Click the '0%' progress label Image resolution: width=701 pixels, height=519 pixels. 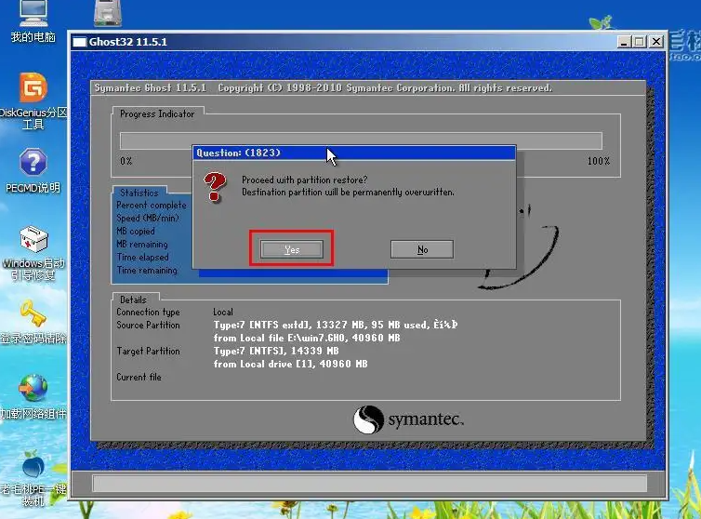pos(126,161)
